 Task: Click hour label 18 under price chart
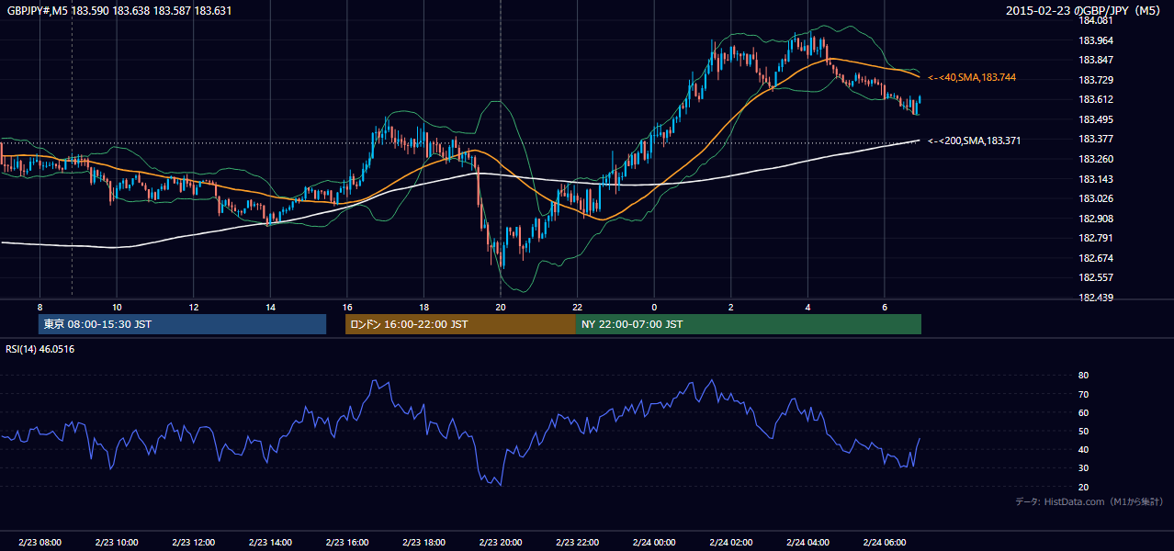423,307
